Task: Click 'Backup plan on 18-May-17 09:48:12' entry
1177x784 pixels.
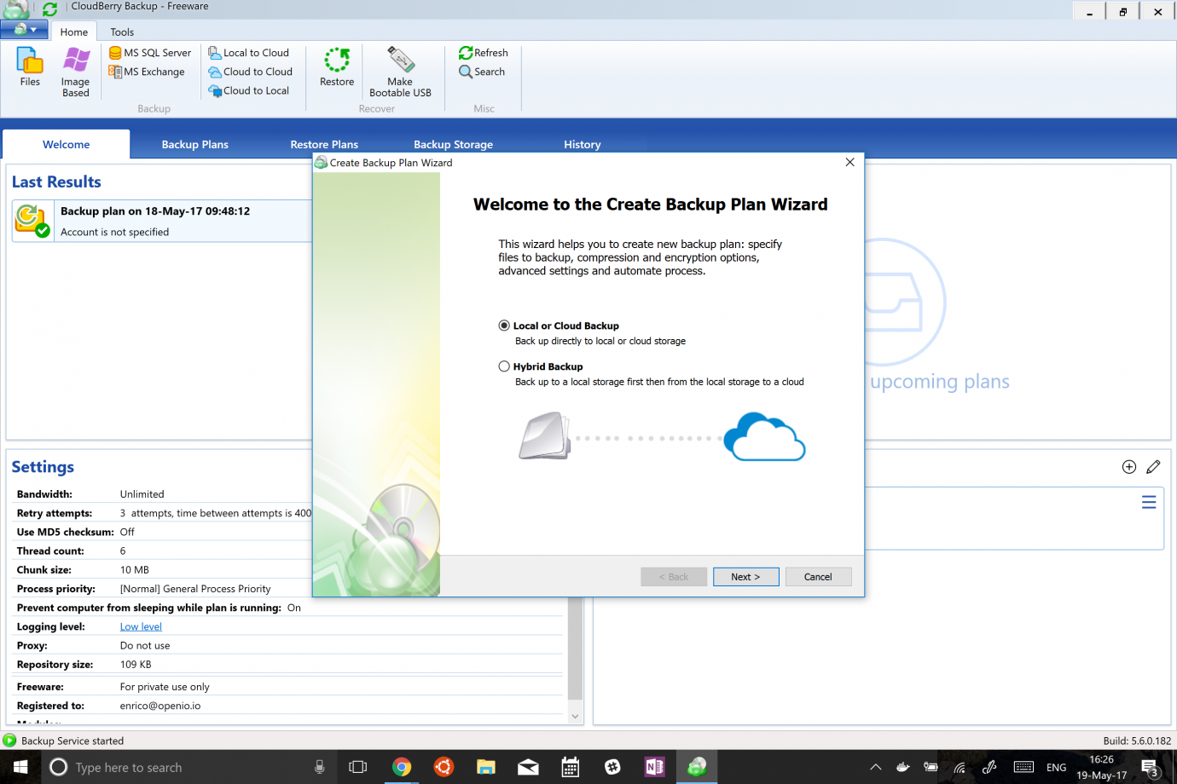Action: point(155,211)
